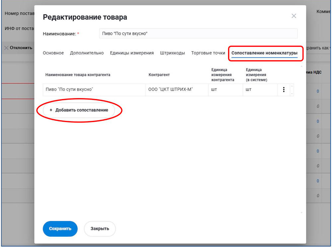Open the Дополнительно tab
The width and height of the screenshot is (332, 249).
87,53
